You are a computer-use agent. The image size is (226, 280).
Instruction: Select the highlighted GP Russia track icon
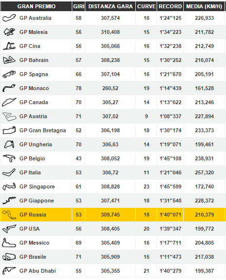[x=9, y=215]
